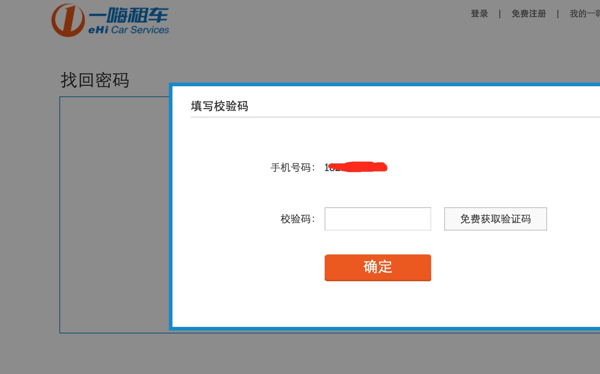
Task: Click the 一嗨租车 logo text
Action: click(x=129, y=16)
